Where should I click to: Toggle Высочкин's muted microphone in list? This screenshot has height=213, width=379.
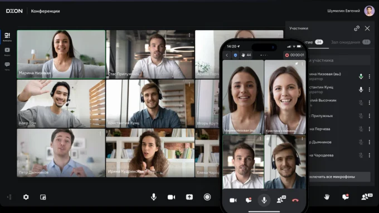point(361,103)
